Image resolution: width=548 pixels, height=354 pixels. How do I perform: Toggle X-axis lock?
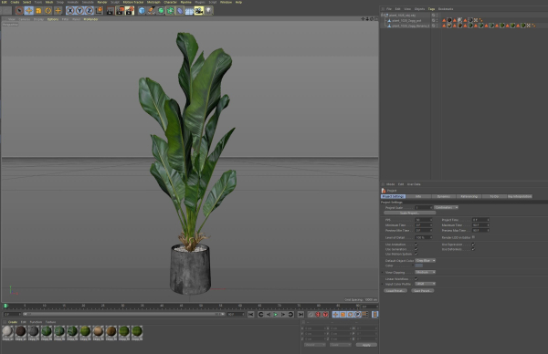pos(70,11)
